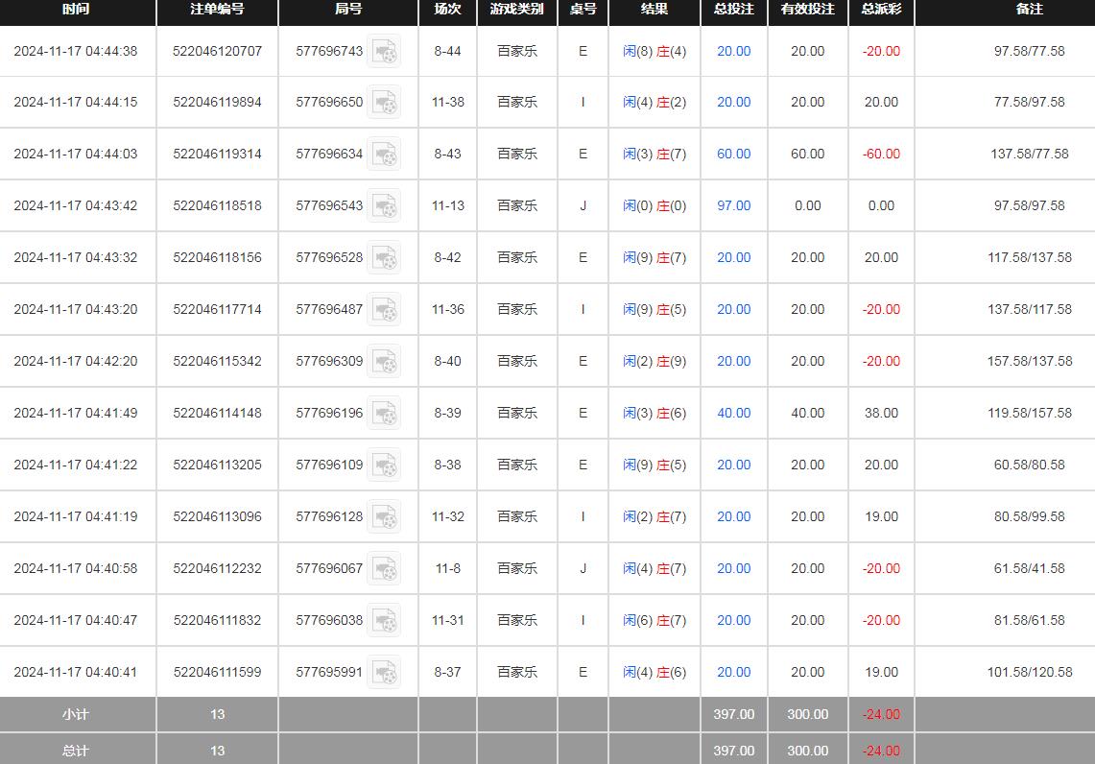
Task: Select the 注单编号 column header
Action: coord(217,10)
